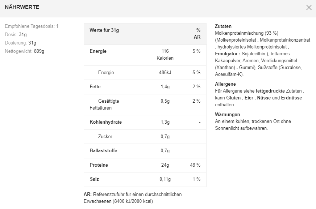Click the "% AR" column header
The height and width of the screenshot is (209, 316).
(197, 34)
